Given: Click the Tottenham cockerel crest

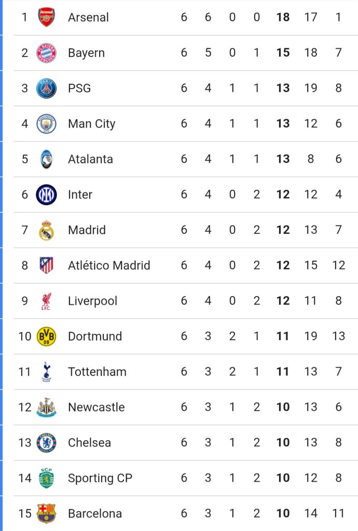Looking at the screenshot, I should [x=46, y=372].
